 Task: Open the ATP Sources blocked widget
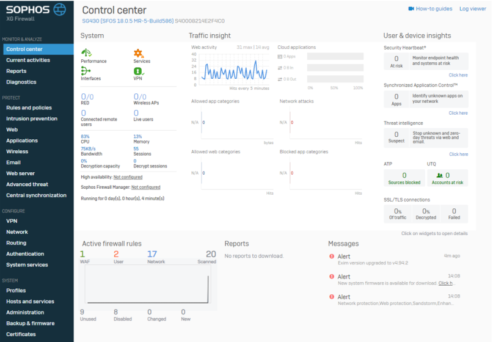click(404, 178)
